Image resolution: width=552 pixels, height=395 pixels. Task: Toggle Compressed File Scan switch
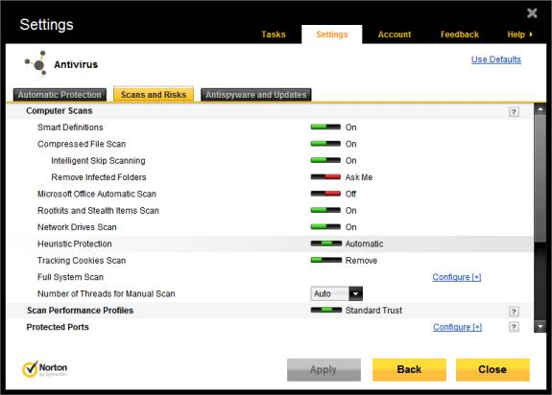(325, 144)
